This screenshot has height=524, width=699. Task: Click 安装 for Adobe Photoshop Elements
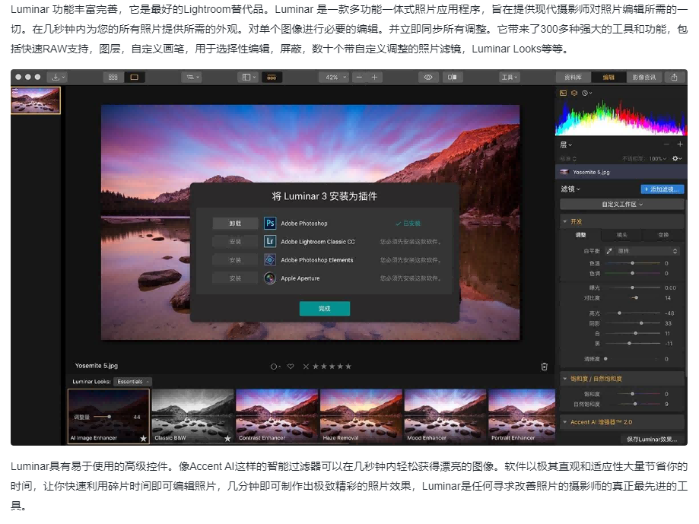(235, 260)
